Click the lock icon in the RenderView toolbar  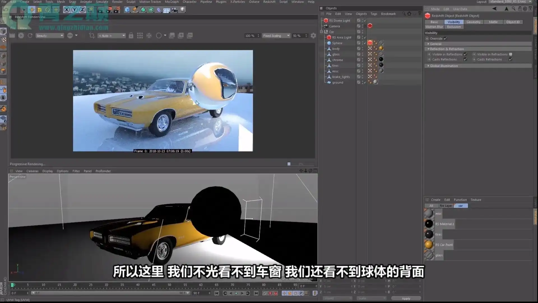[x=131, y=36]
